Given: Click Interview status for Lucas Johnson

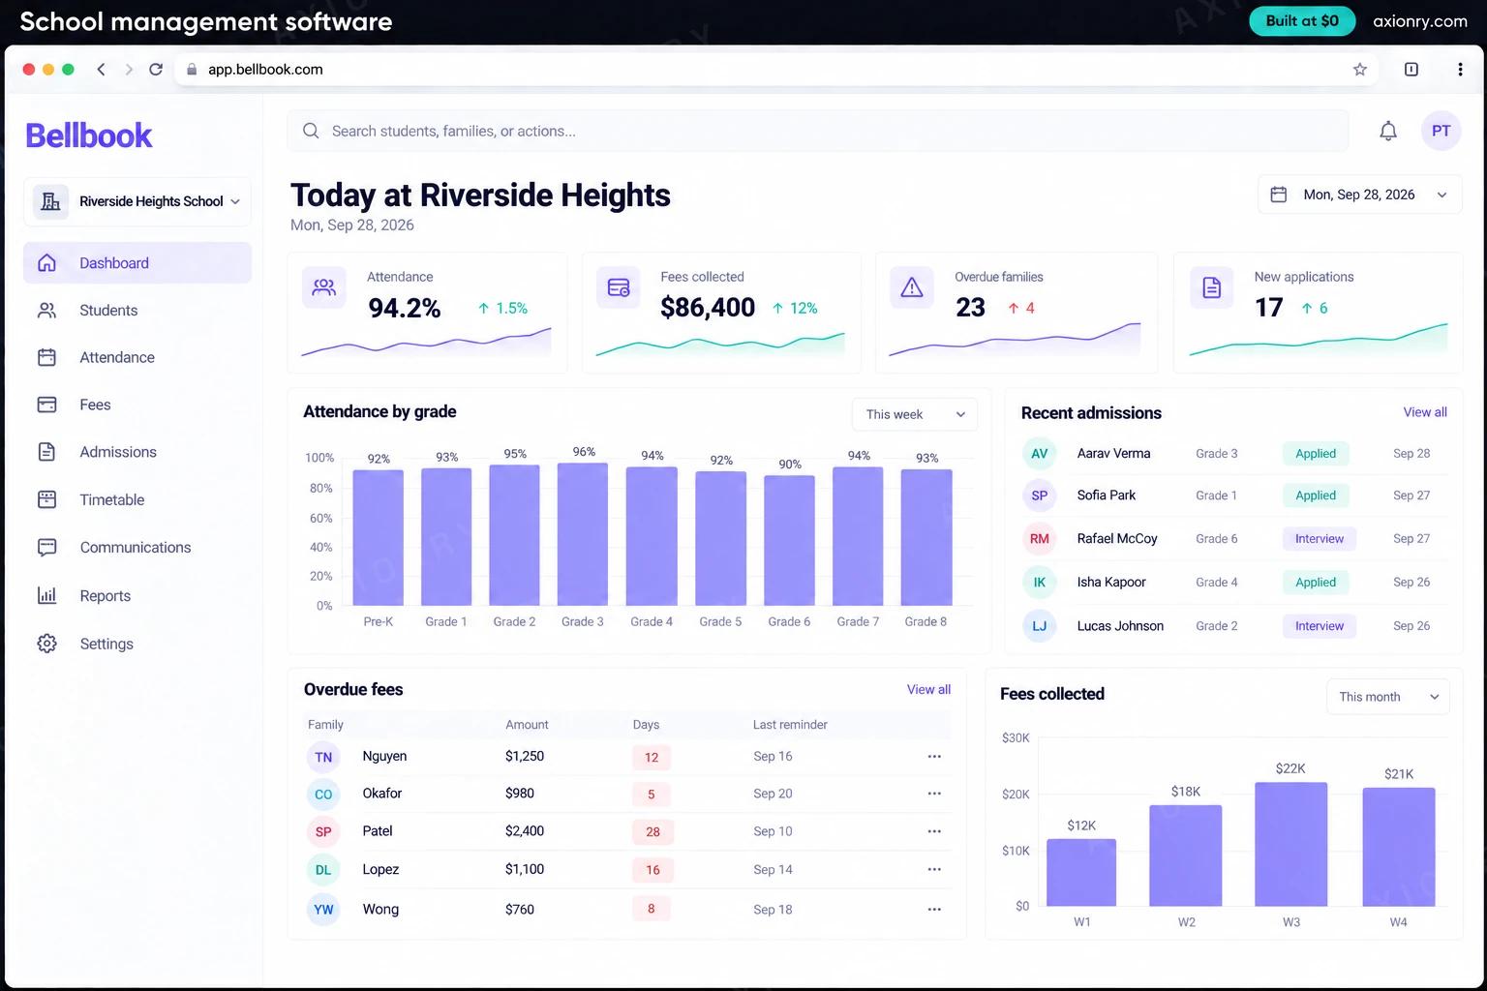Looking at the screenshot, I should click(1320, 626).
